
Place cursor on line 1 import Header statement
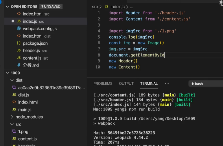click(x=147, y=13)
